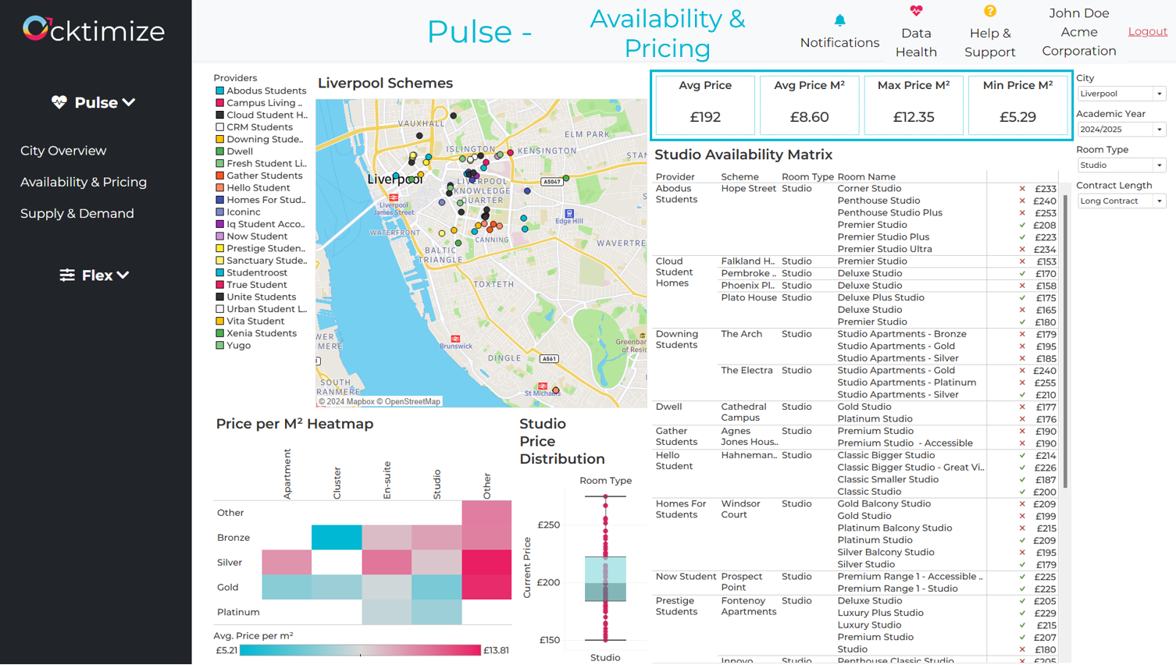Toggle Urban Student L.. provider legend box
This screenshot has height=665, width=1176.
click(x=220, y=309)
